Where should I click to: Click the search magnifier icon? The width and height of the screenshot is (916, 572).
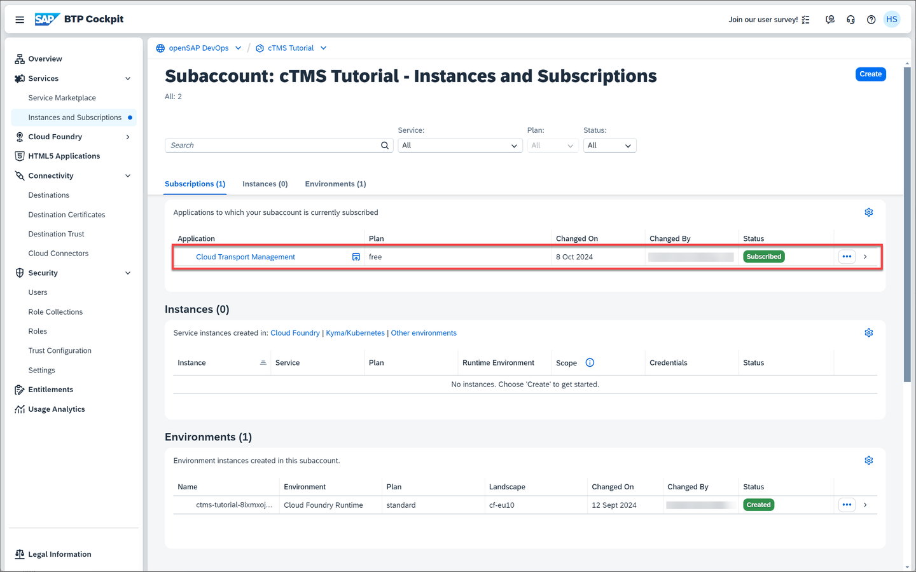(385, 146)
